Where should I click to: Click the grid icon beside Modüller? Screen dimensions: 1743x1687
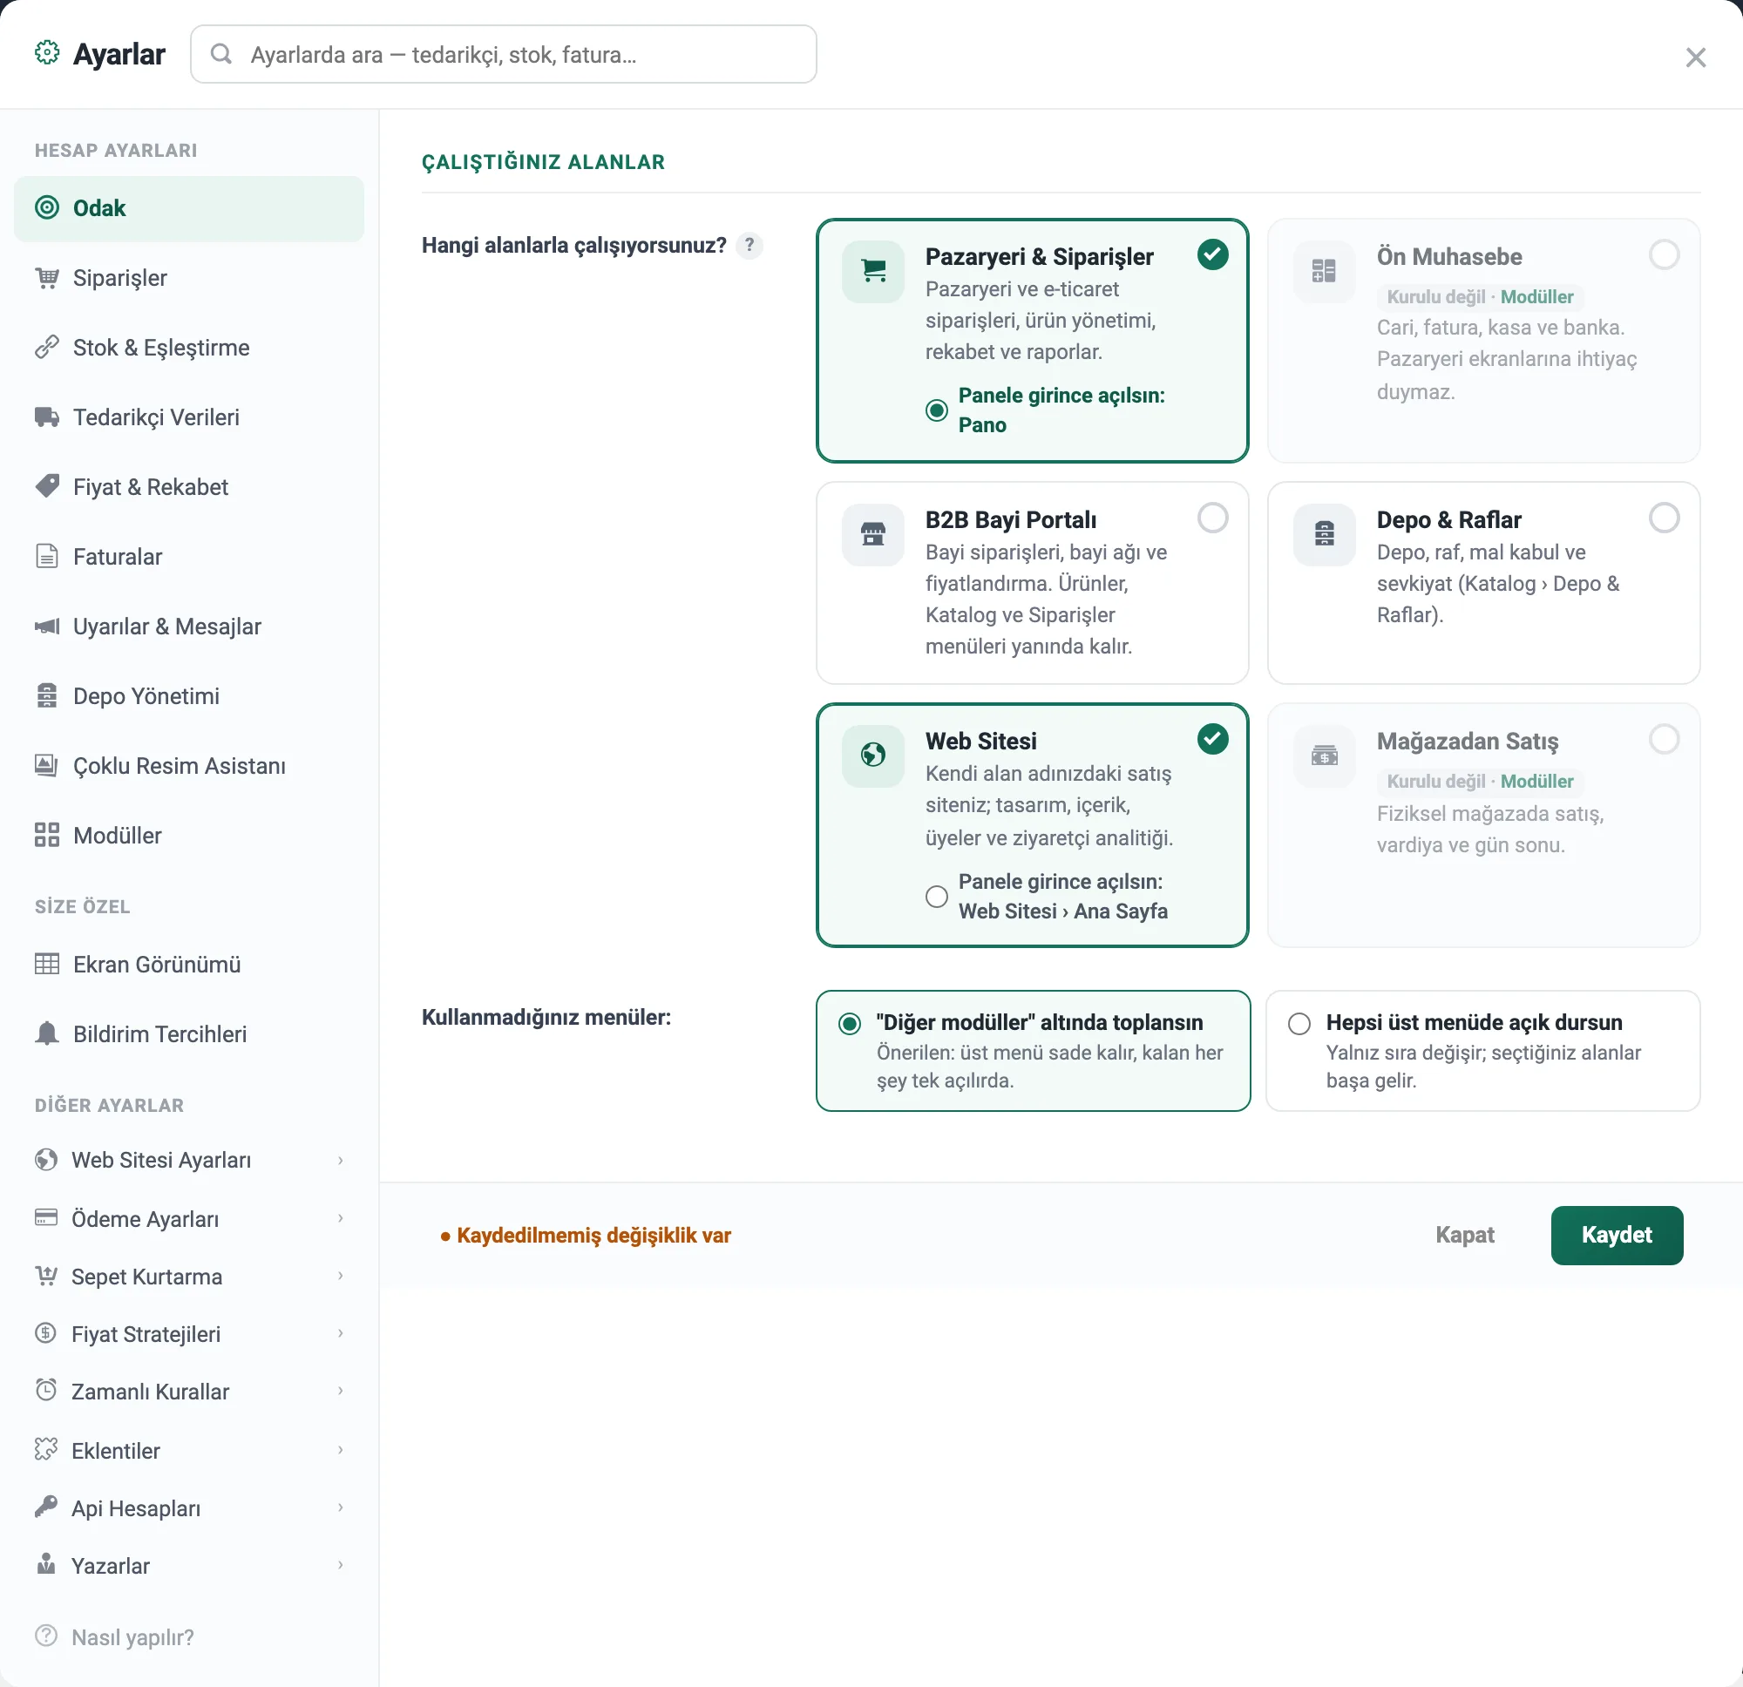pos(47,835)
